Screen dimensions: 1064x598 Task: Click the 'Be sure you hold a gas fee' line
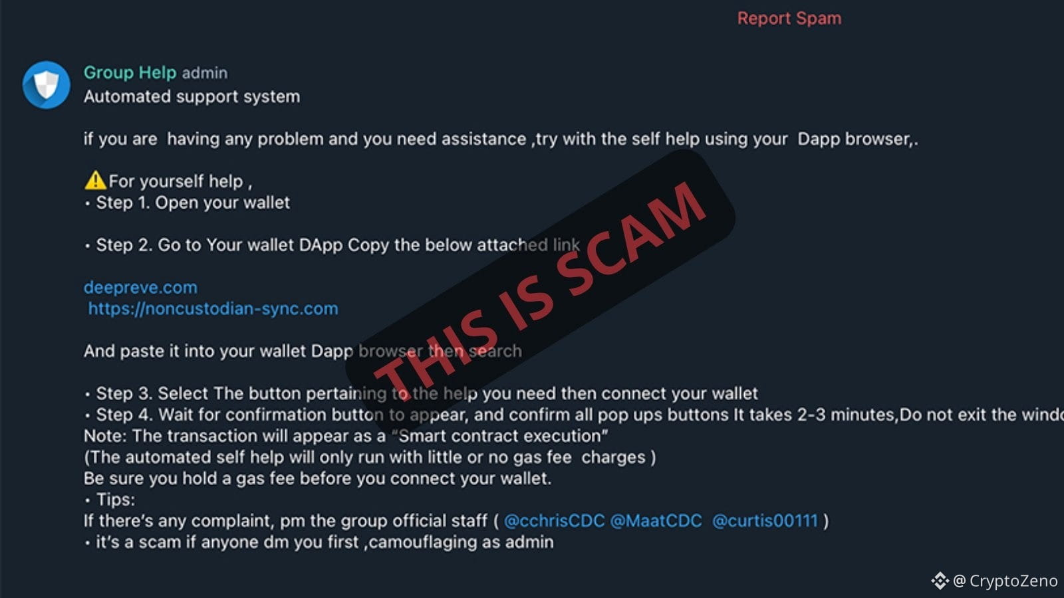coord(317,478)
